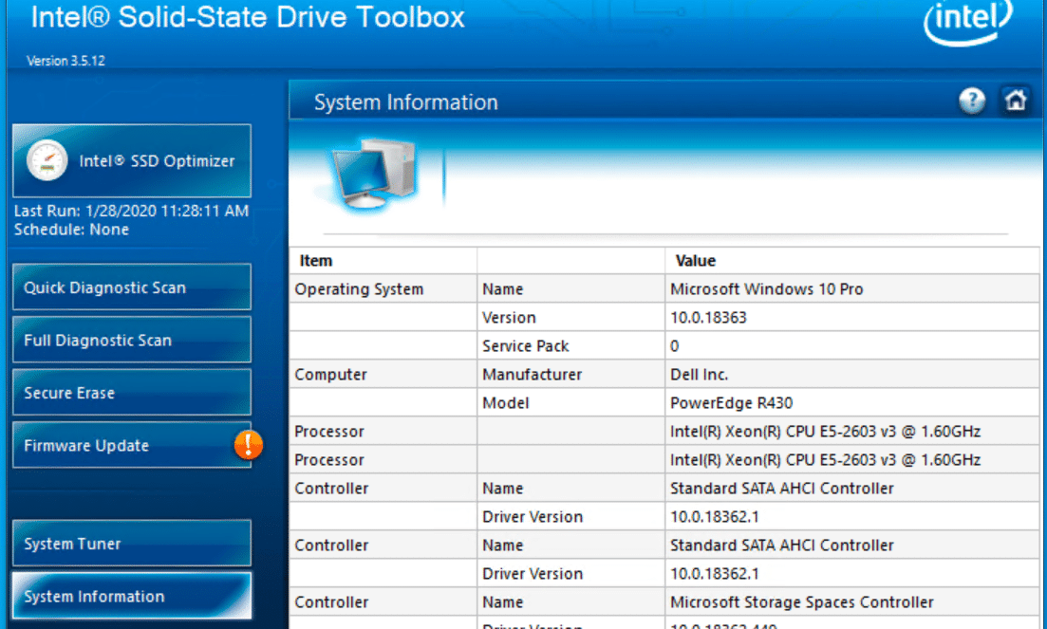Click the SSD Optimizer gauge icon
1047x629 pixels.
click(x=47, y=160)
